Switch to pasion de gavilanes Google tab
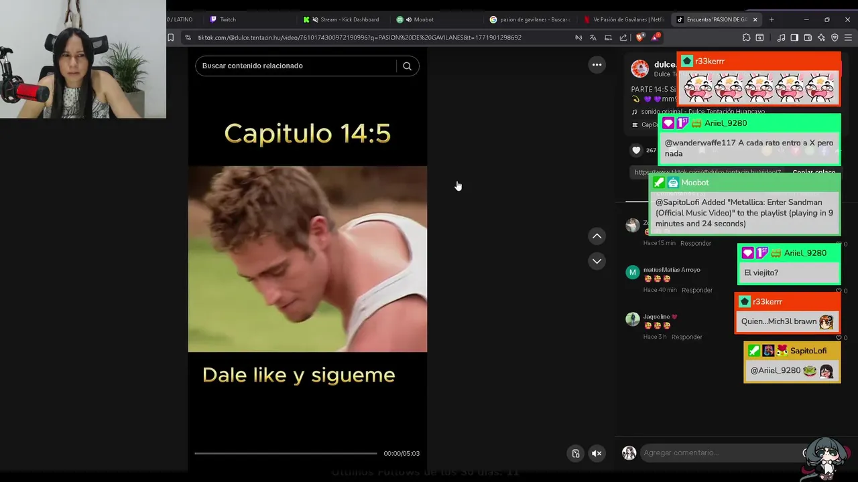 coord(530,19)
